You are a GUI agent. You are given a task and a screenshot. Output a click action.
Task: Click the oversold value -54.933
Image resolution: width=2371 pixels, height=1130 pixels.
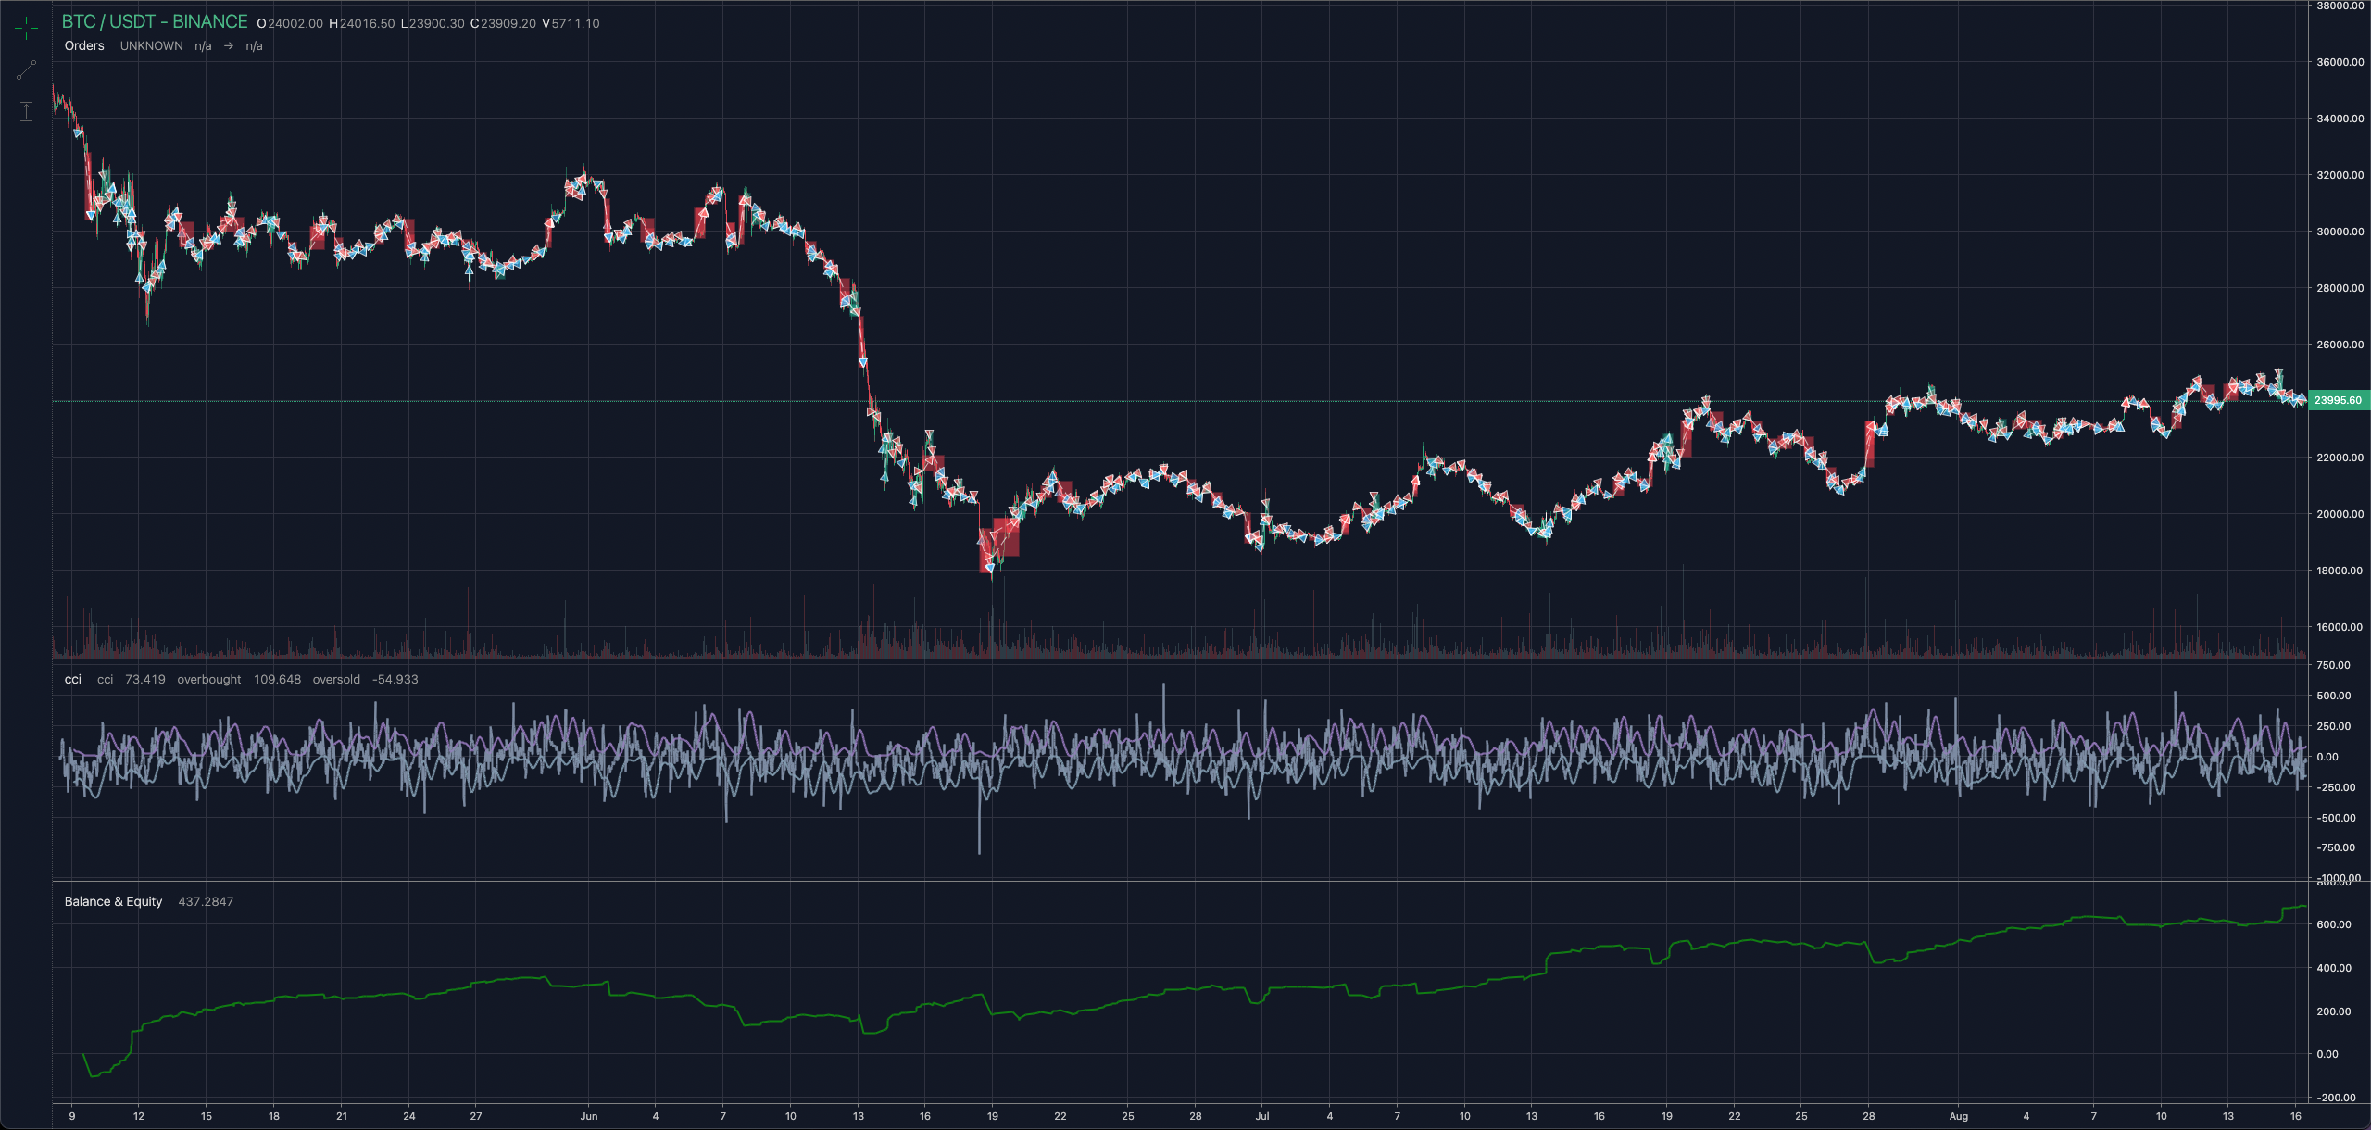tap(395, 680)
